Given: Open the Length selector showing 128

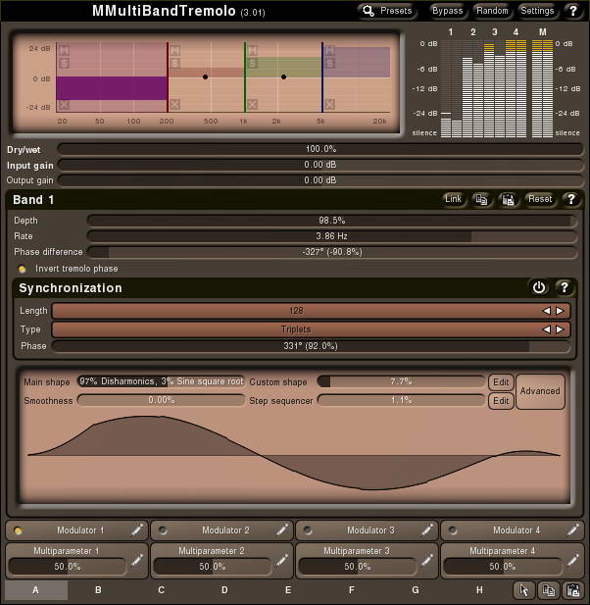Looking at the screenshot, I should coord(296,311).
